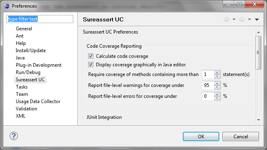Select General in the preferences tree

24,29
